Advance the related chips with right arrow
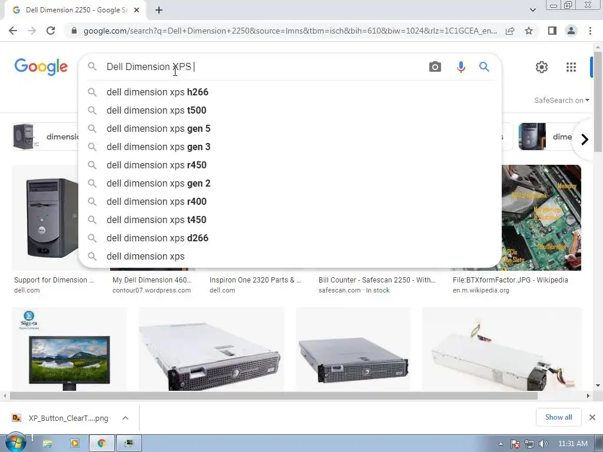The width and height of the screenshot is (603, 452). pyautogui.click(x=585, y=139)
